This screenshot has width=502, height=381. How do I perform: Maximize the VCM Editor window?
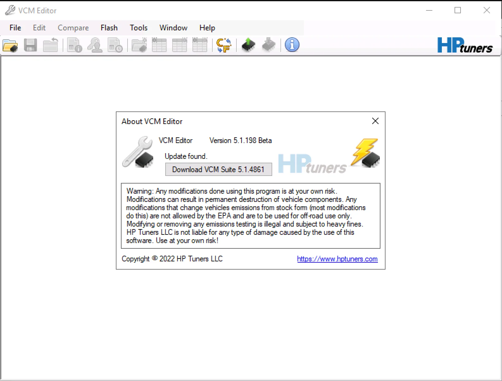(458, 10)
